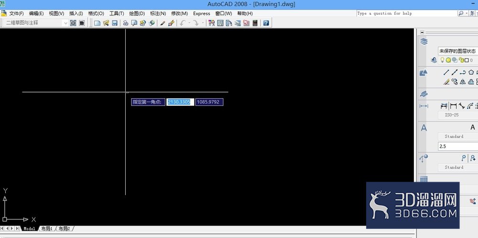The height and width of the screenshot is (238, 478).
Task: Click the Open file folder icon
Action: tap(106, 23)
